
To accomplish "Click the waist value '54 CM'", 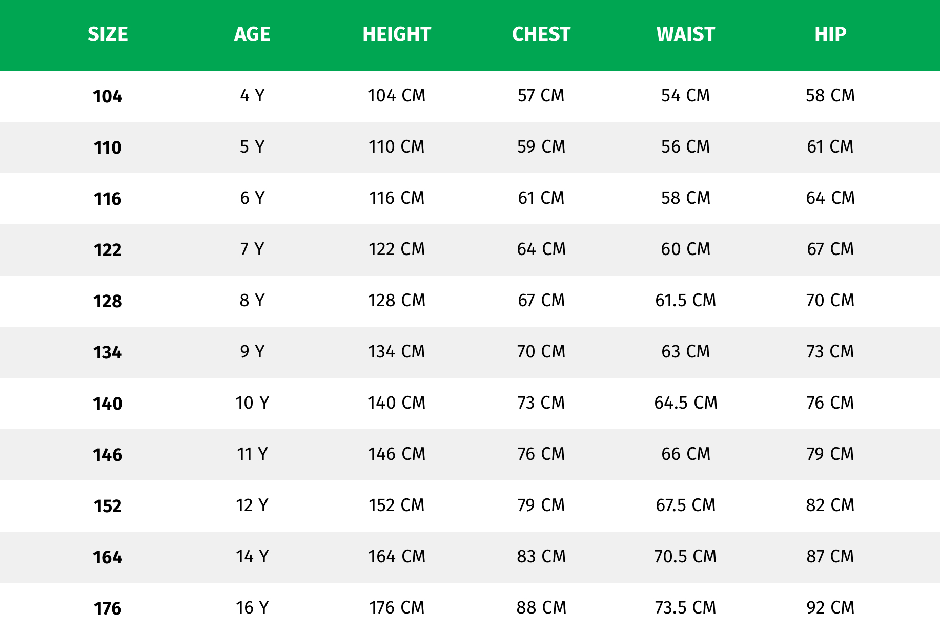I will [686, 95].
